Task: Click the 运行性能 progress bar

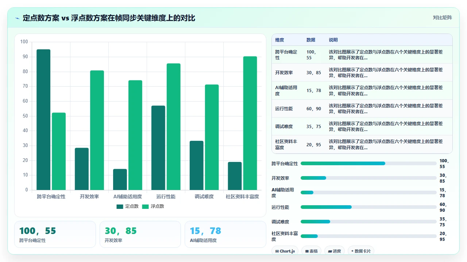Action: pyautogui.click(x=368, y=207)
